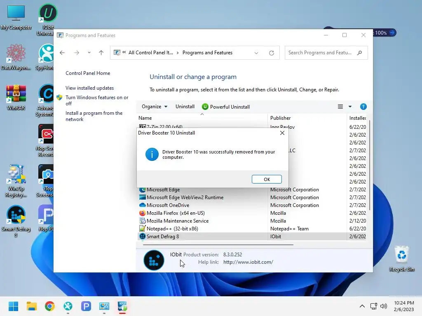The image size is (422, 316).
Task: Click the blue info icon in dialog
Action: pyautogui.click(x=152, y=154)
